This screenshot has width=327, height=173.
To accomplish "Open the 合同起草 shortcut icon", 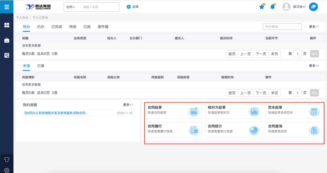I will coord(194,111).
